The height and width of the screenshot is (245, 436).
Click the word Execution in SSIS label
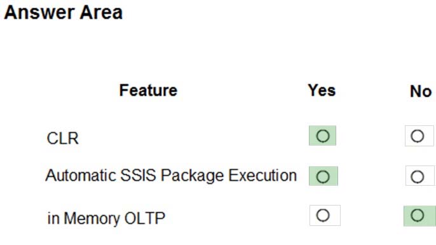[x=262, y=176]
